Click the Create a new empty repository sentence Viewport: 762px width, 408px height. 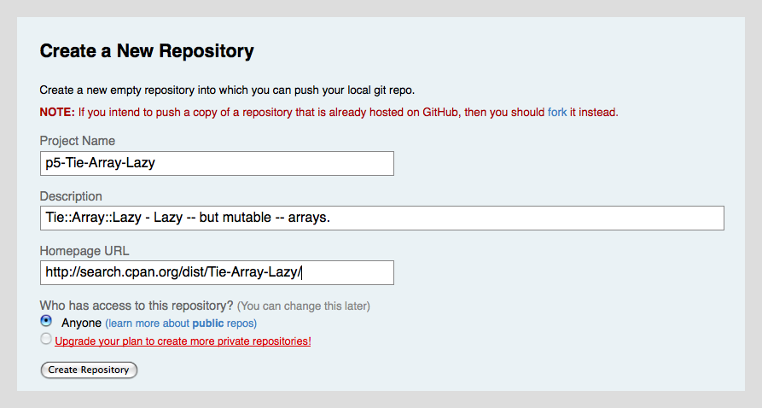[227, 90]
